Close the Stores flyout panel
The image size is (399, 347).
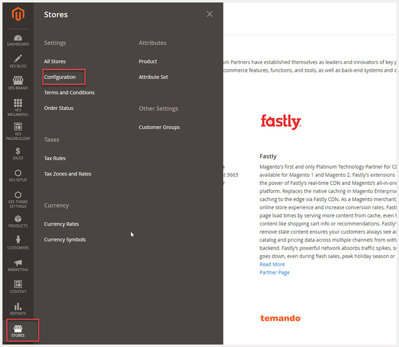[209, 14]
